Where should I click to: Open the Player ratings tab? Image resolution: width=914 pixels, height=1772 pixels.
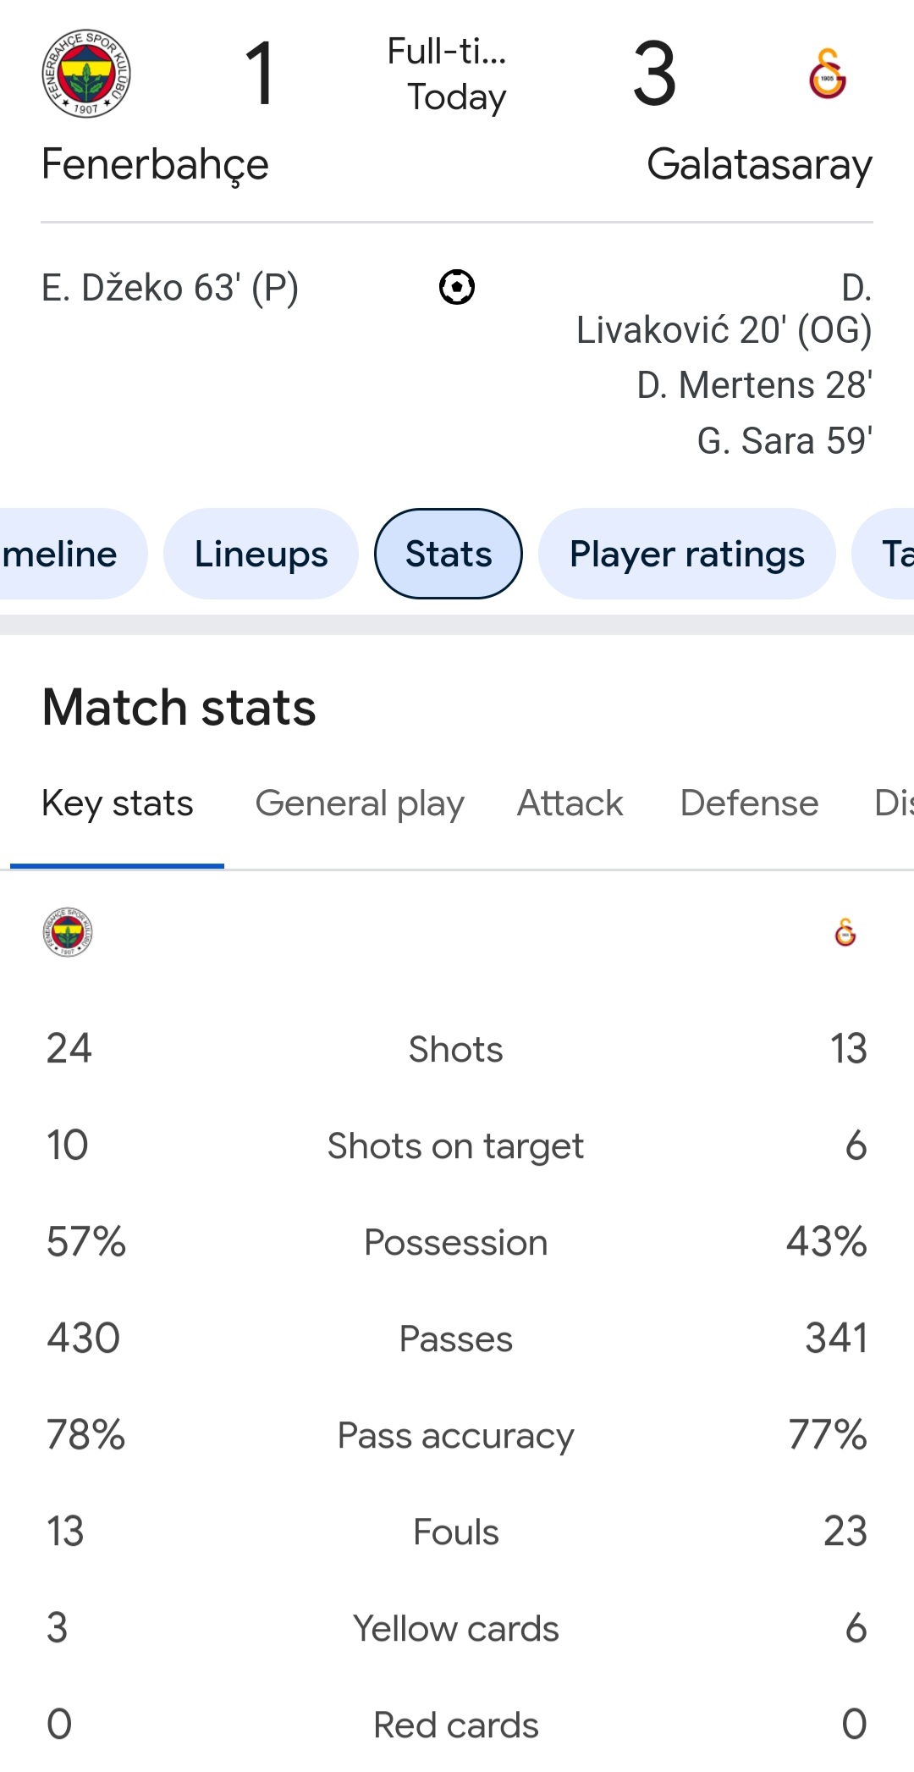(x=686, y=554)
